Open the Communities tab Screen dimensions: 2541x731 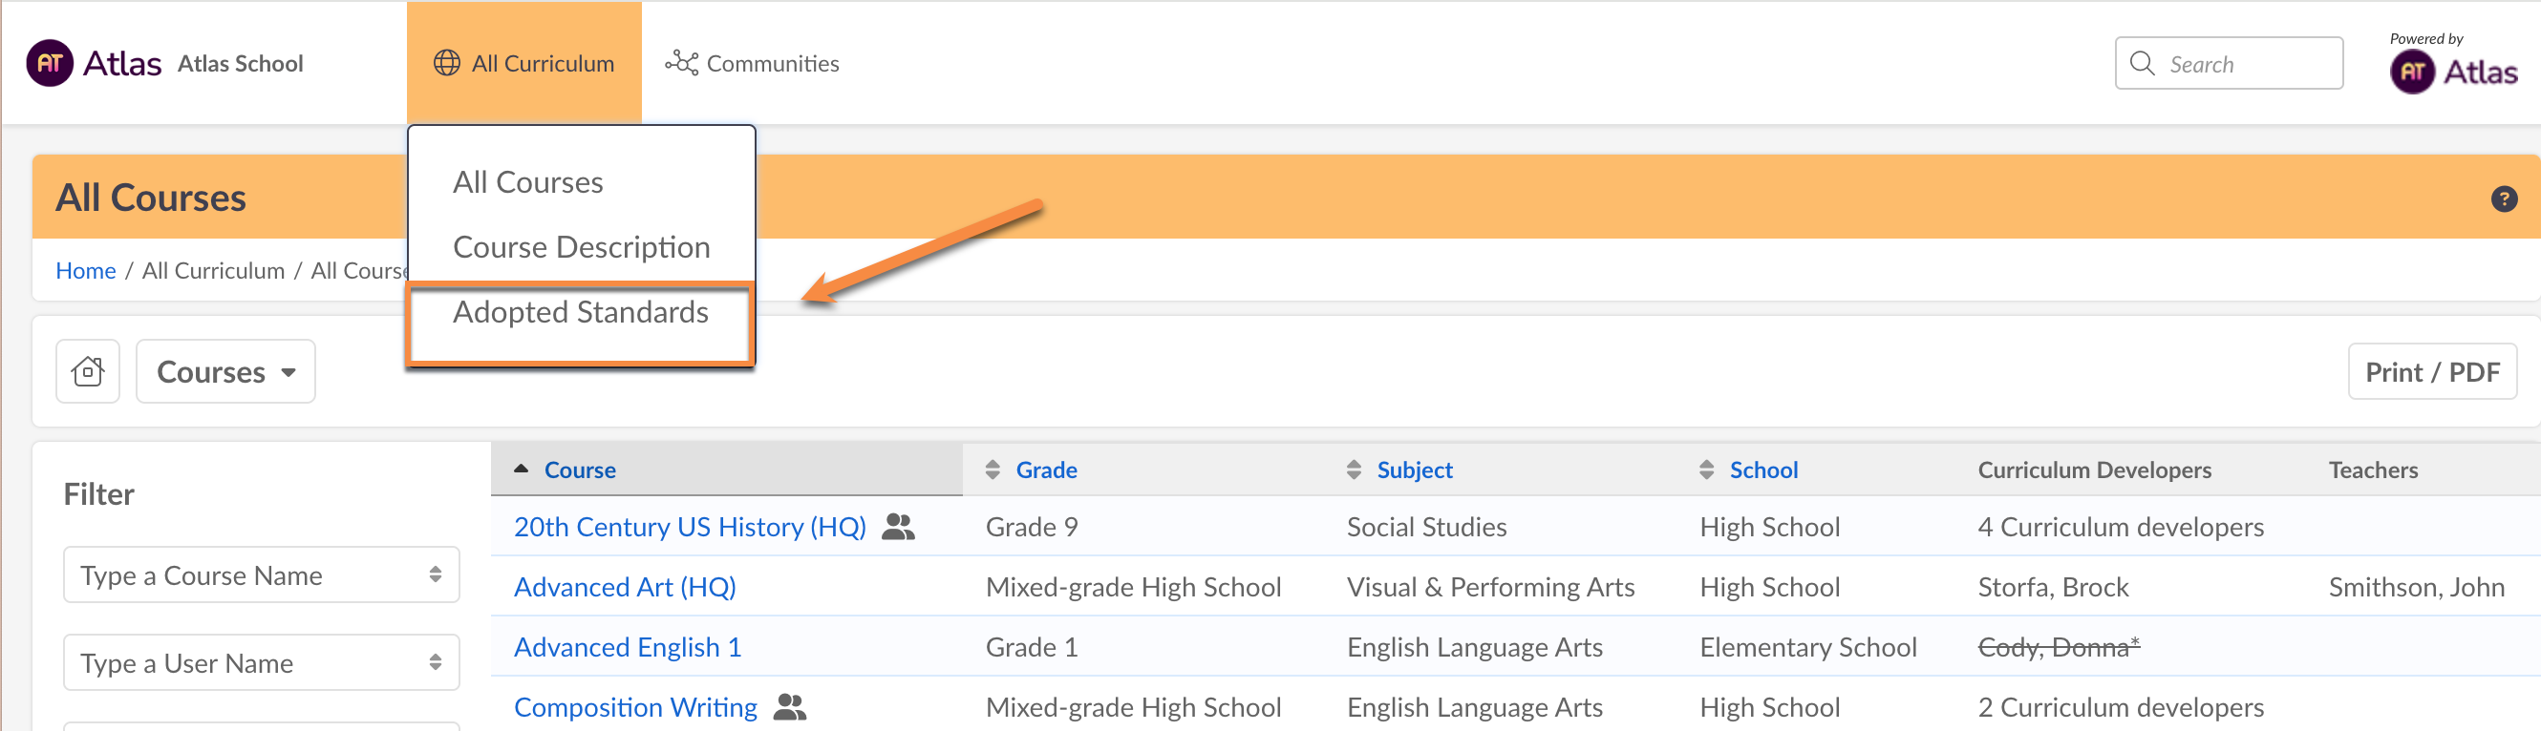(x=753, y=64)
